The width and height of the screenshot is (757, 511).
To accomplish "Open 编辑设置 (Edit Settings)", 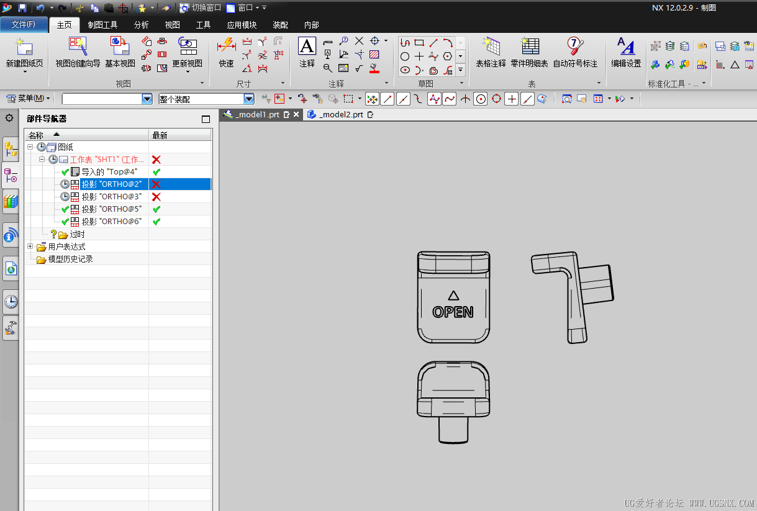I will pos(625,47).
